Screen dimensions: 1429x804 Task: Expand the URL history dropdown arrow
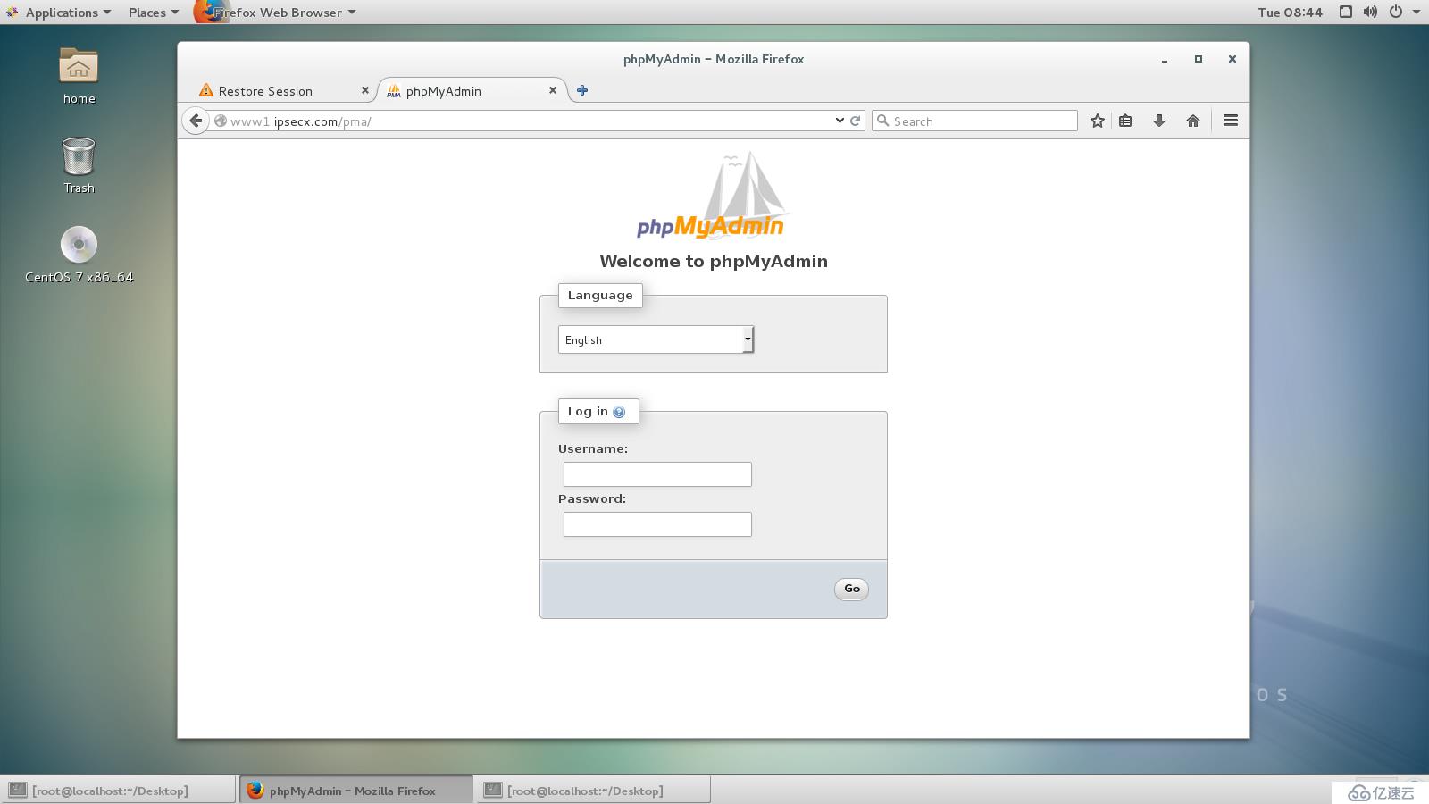pos(840,121)
